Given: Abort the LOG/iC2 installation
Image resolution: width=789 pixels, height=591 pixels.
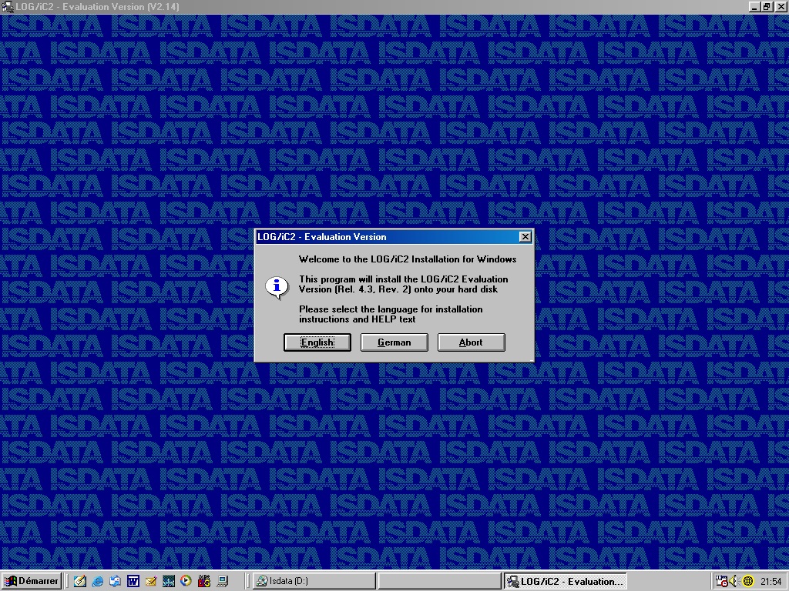Looking at the screenshot, I should tap(471, 342).
